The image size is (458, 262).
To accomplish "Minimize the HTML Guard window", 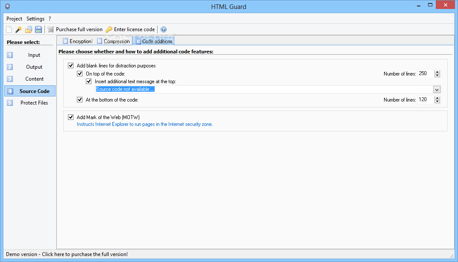I will pyautogui.click(x=419, y=5).
